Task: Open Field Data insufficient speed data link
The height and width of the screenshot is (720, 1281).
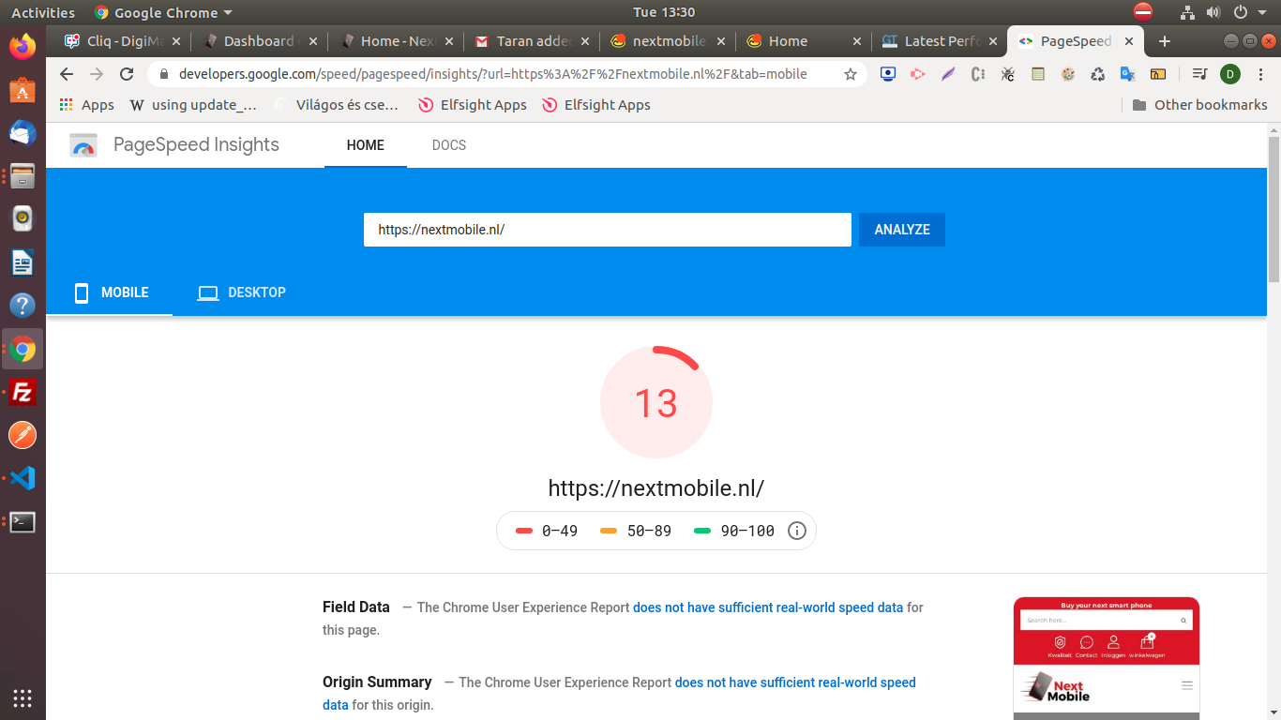Action: pos(767,607)
